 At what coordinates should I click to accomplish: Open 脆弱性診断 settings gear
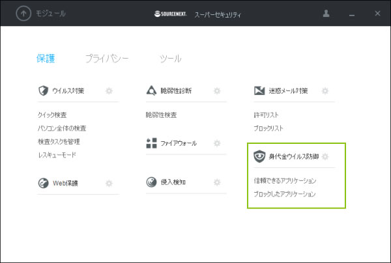click(x=217, y=91)
